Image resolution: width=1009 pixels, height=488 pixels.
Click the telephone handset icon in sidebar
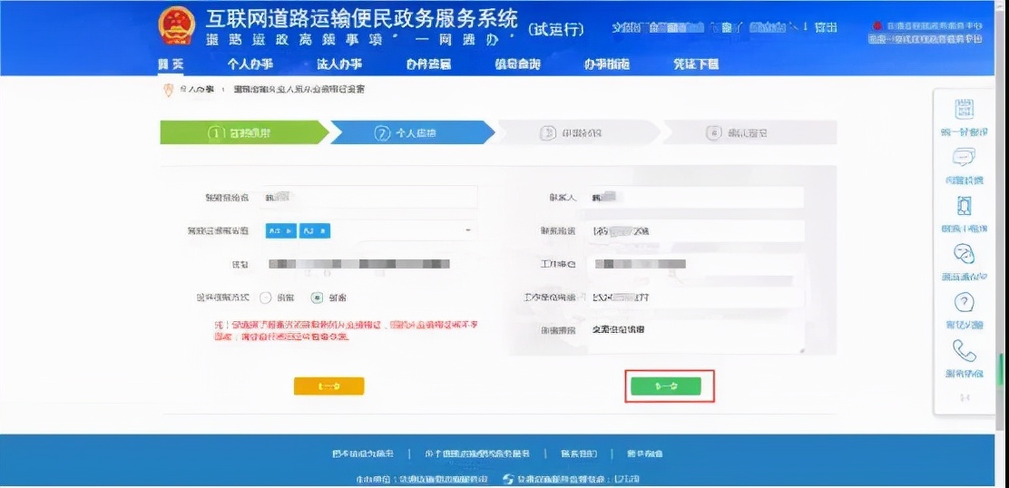click(964, 350)
